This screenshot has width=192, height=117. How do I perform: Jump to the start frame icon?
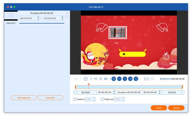[76, 79]
